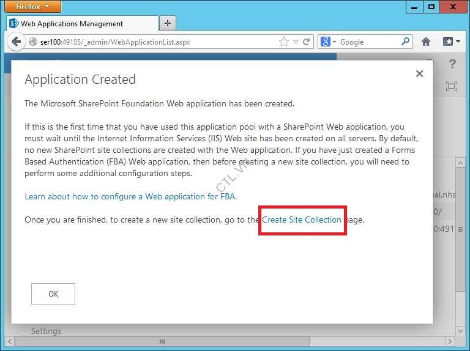470x351 pixels.
Task: Open the Firefox application menu
Action: point(33,7)
